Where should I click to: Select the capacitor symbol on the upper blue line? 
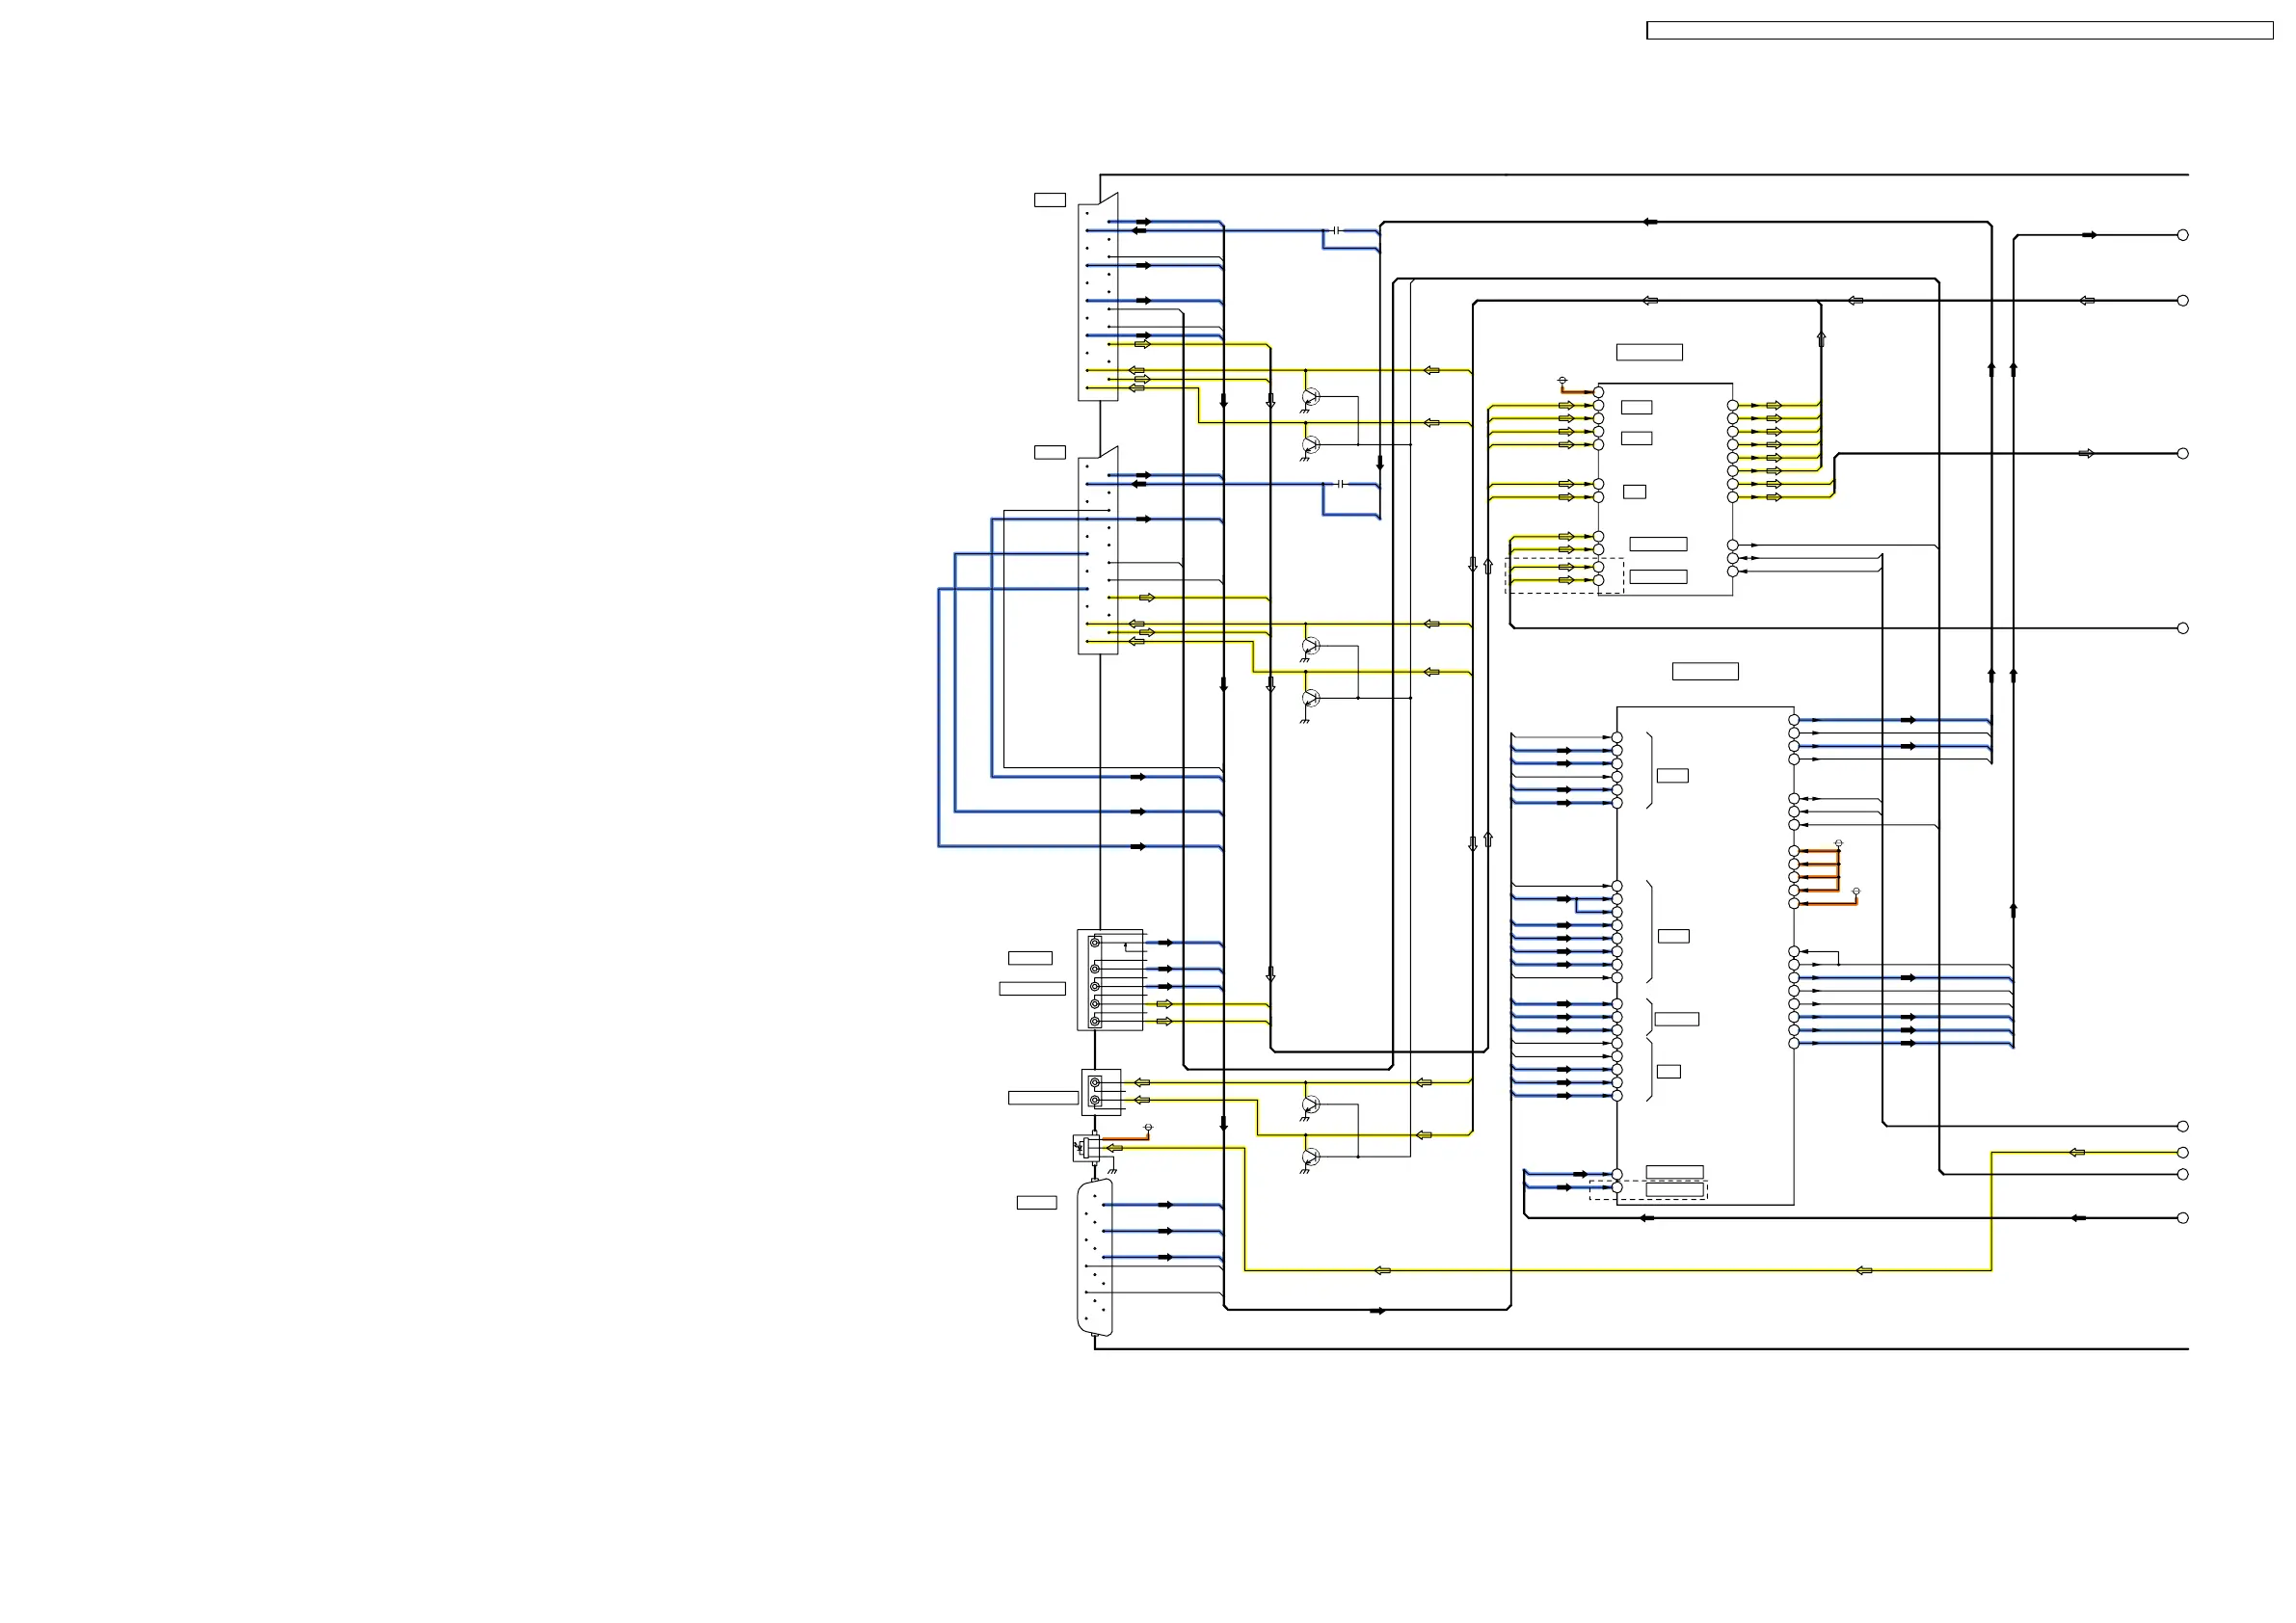(1337, 231)
